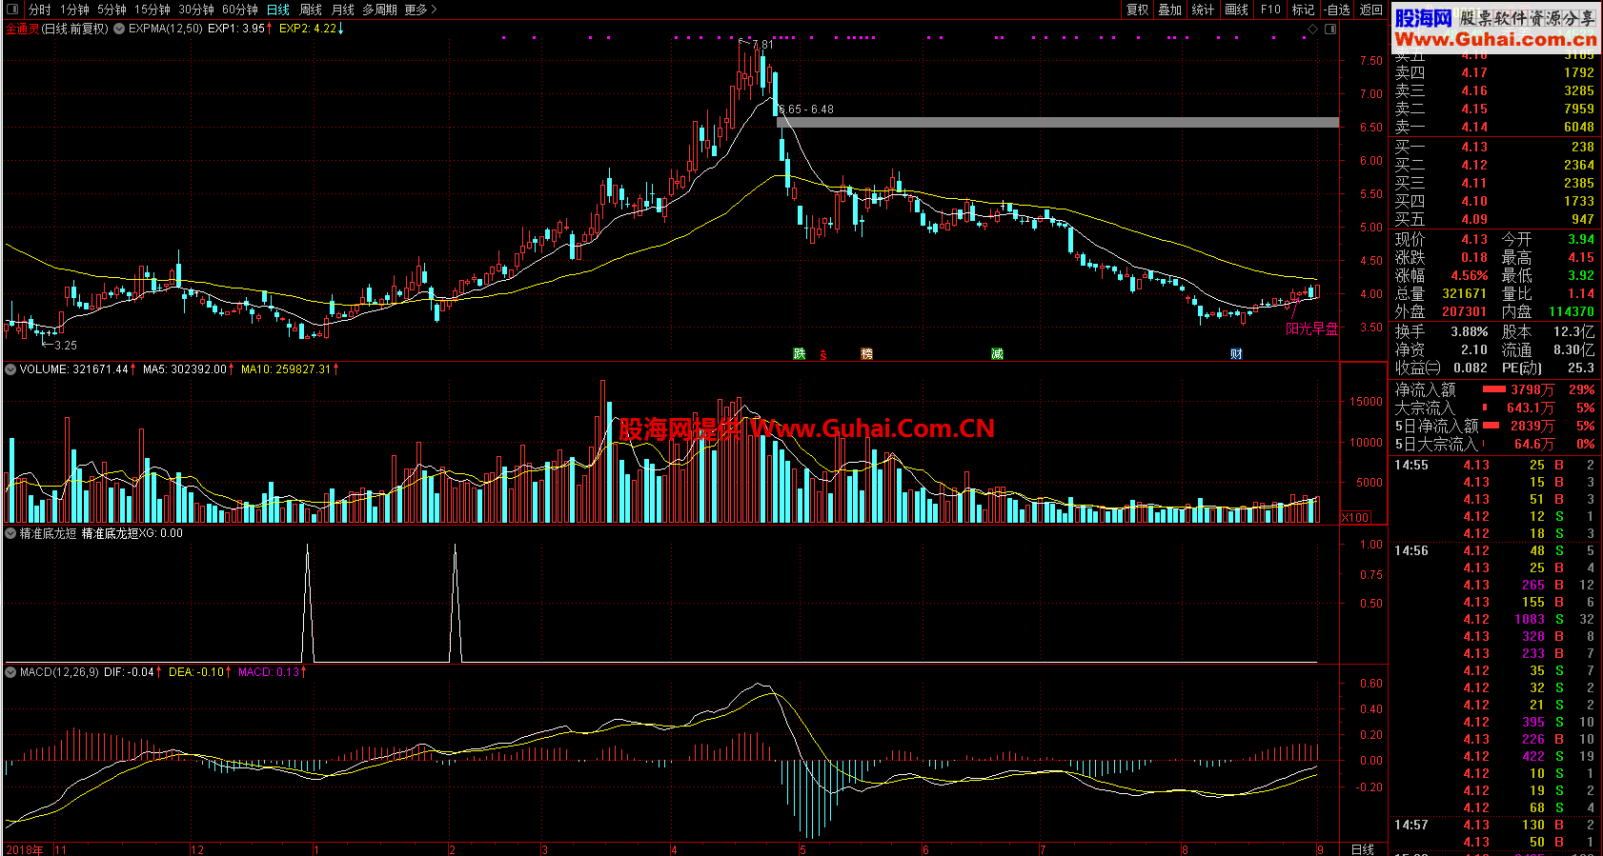Expand the EXPMA indicator dropdown arrow
The width and height of the screenshot is (1603, 856).
click(x=119, y=29)
